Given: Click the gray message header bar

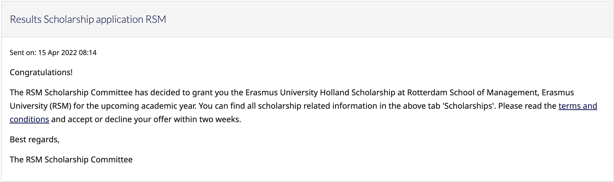Looking at the screenshot, I should (x=307, y=19).
